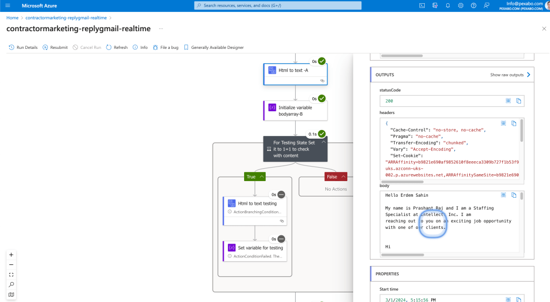Open Run Details
The width and height of the screenshot is (550, 302).
23,47
